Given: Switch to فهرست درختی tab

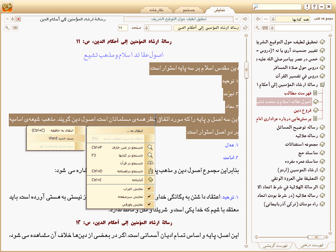Looking at the screenshot, I should pyautogui.click(x=312, y=245).
